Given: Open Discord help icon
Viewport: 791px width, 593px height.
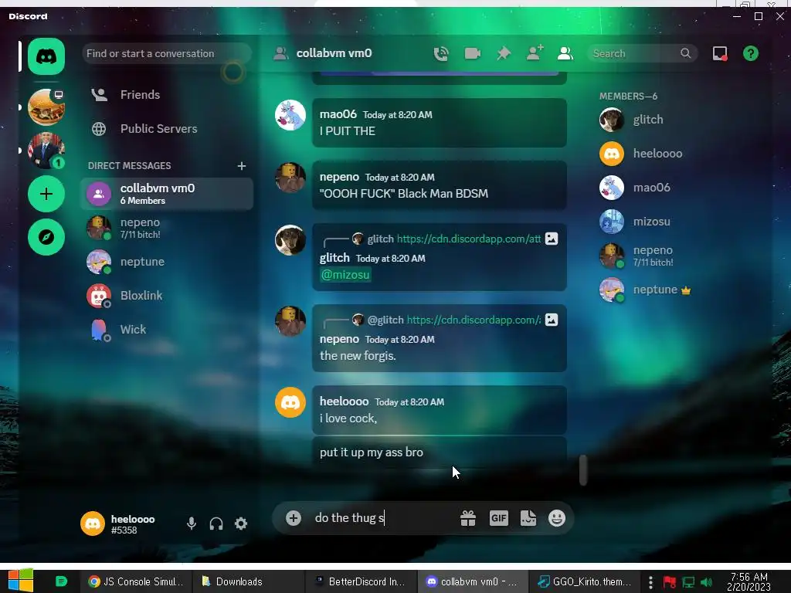Looking at the screenshot, I should pyautogui.click(x=751, y=53).
